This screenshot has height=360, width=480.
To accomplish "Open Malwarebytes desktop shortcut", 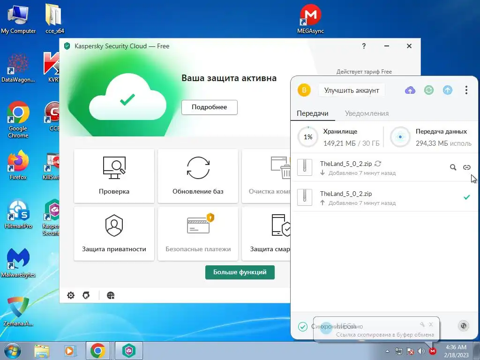I will [18, 263].
